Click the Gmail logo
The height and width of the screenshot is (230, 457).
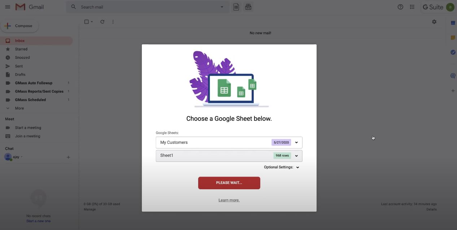[x=30, y=7]
